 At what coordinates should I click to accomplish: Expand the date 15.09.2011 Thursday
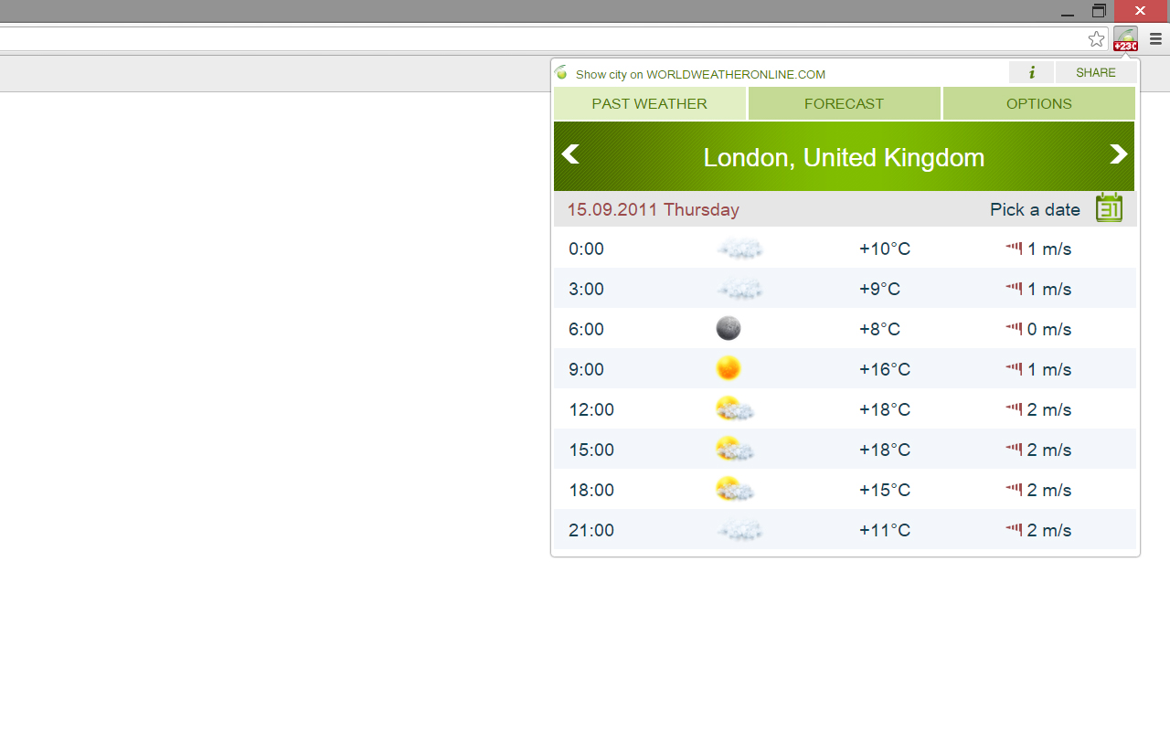pos(653,209)
